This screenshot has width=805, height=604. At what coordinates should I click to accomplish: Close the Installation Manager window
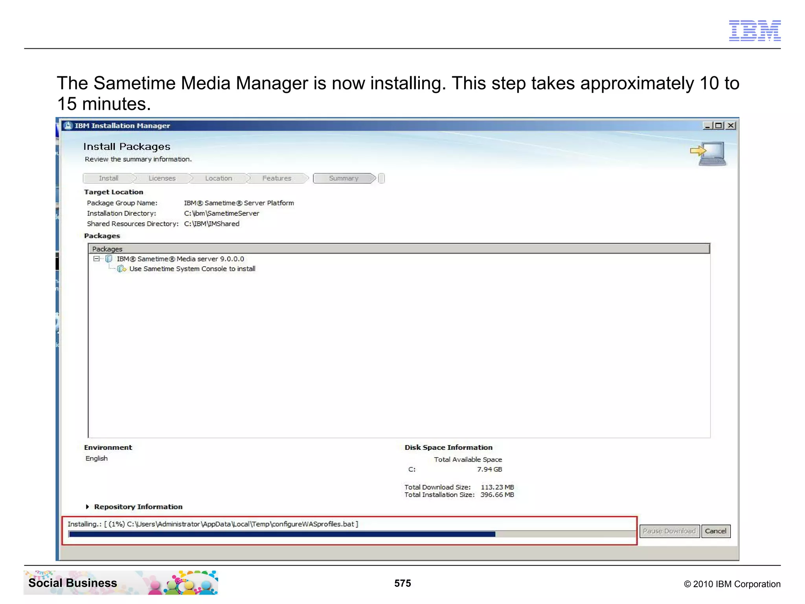[x=731, y=125]
